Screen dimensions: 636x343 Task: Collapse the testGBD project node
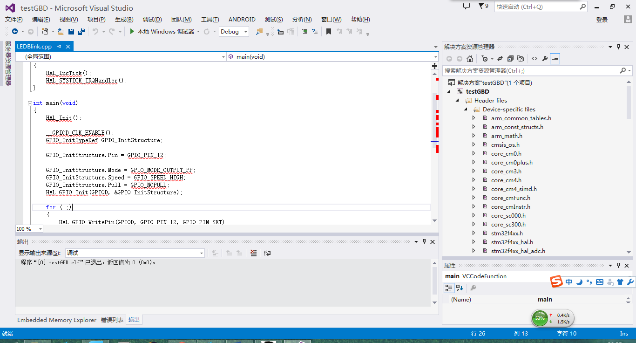tap(449, 92)
